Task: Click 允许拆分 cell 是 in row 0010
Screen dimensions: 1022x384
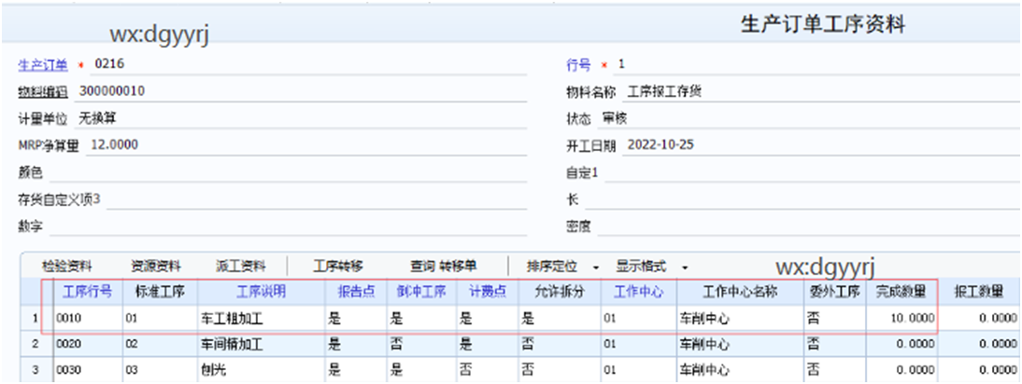Action: coord(560,319)
